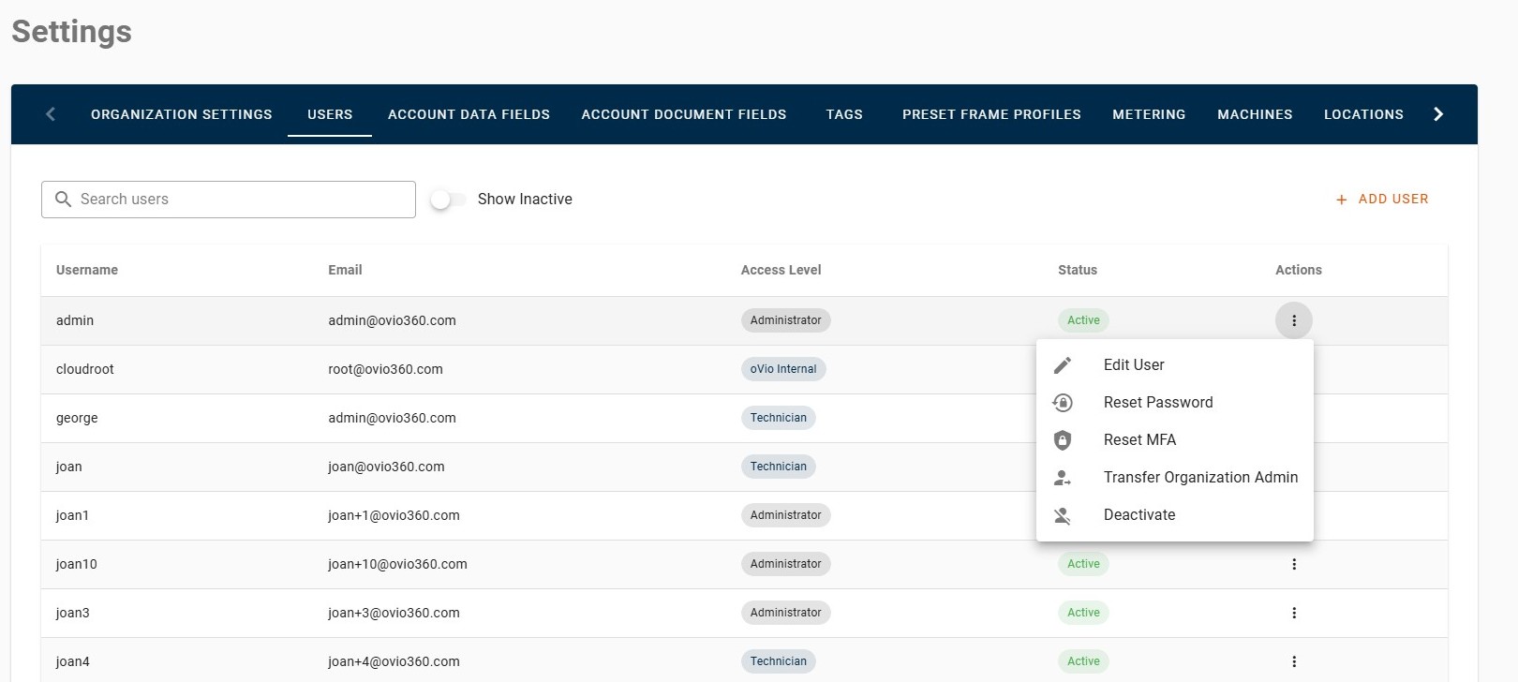Click the Transfer Organization Admin person icon
The image size is (1518, 682).
tap(1063, 478)
